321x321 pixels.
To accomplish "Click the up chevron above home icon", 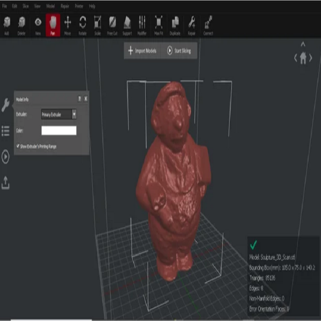I will click(x=303, y=45).
